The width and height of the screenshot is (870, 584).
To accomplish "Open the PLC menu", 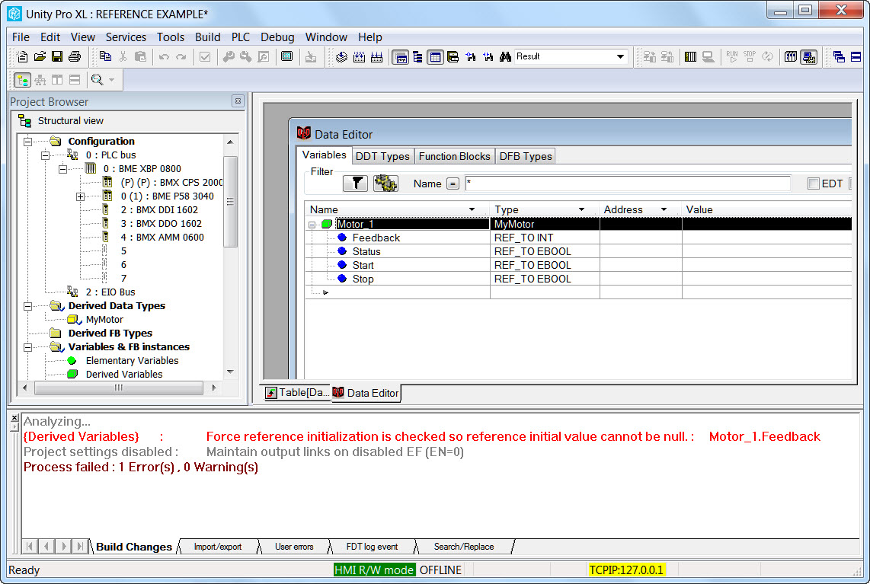I will click(x=240, y=37).
